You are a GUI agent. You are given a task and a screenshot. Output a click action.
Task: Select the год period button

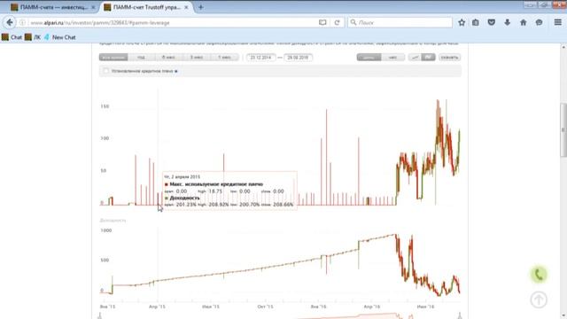coord(142,57)
